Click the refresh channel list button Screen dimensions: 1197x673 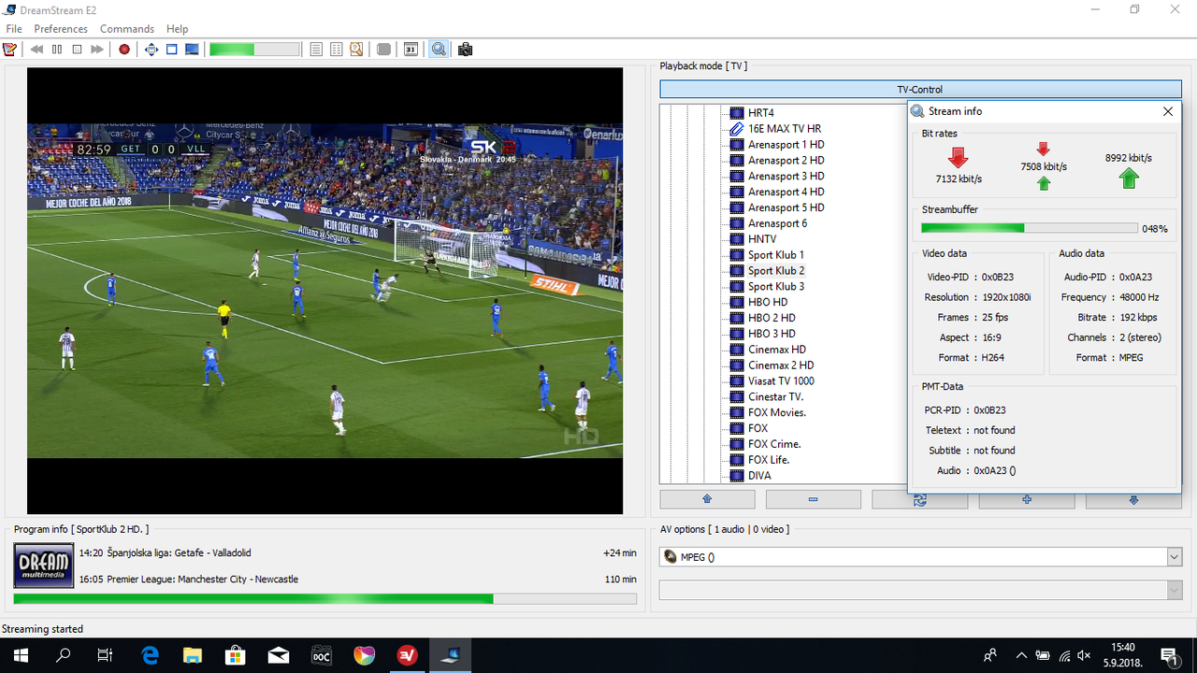[x=919, y=500]
